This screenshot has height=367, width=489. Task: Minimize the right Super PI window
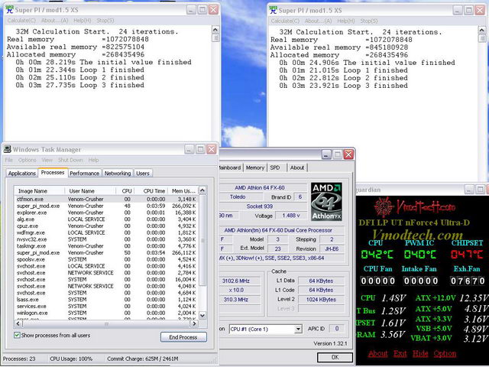(458, 10)
